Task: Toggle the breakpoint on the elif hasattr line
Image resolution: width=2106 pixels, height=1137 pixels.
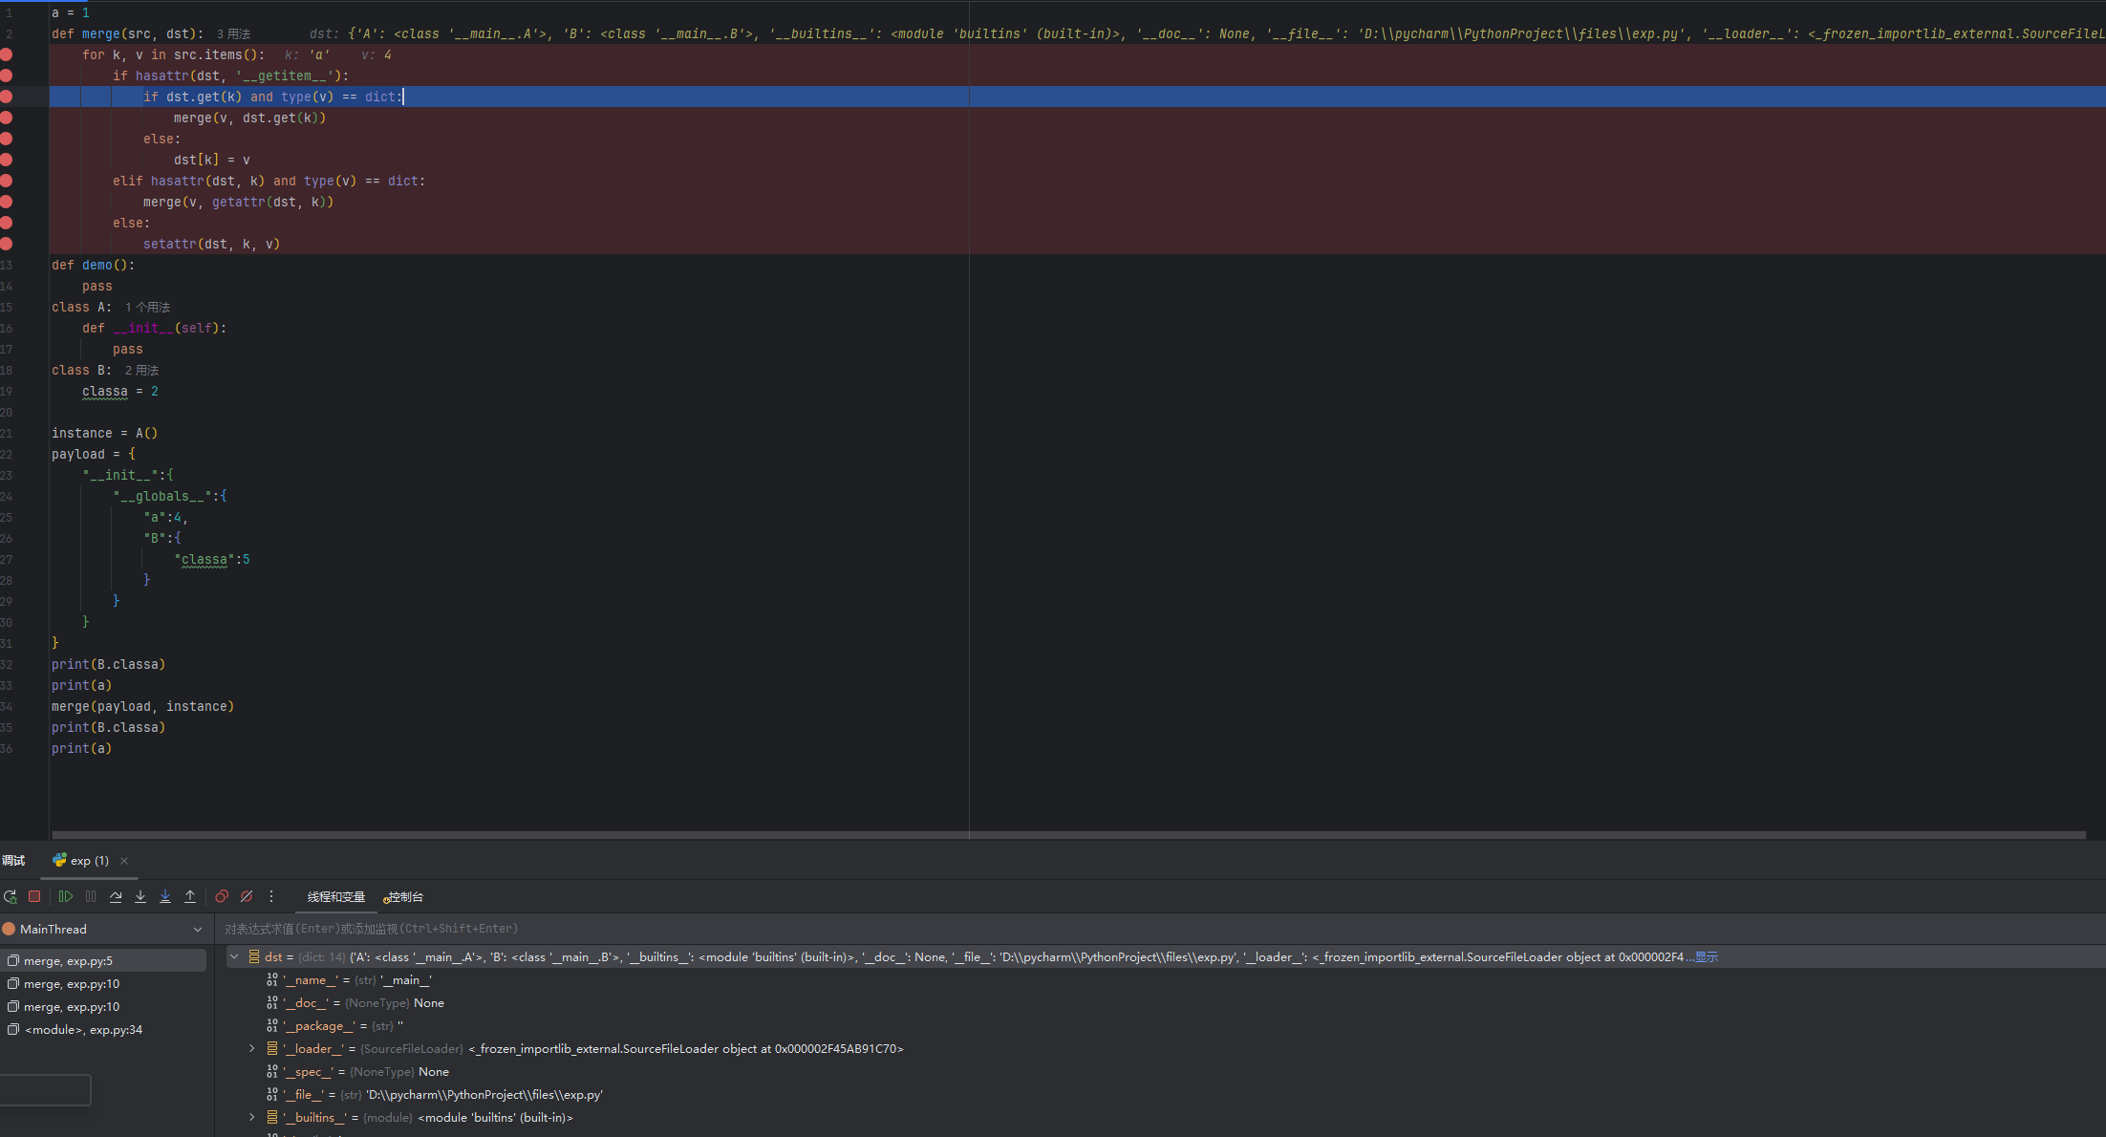Action: click(x=7, y=181)
